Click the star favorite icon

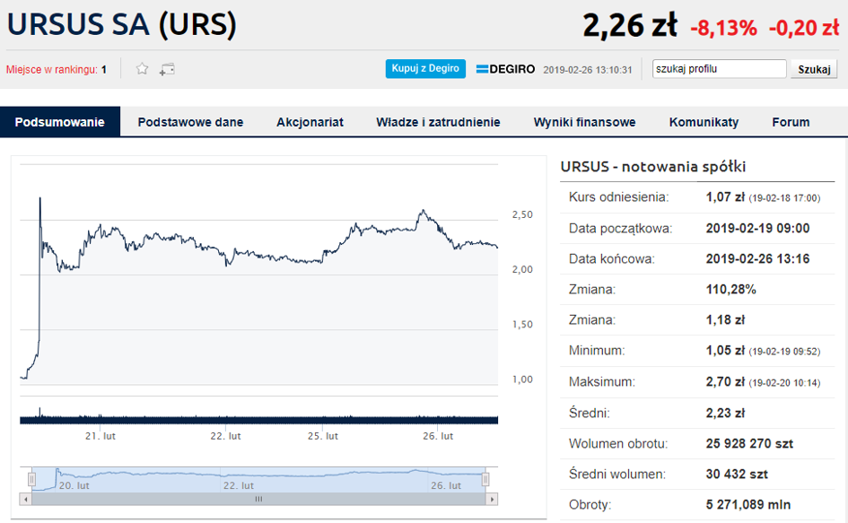coord(143,69)
